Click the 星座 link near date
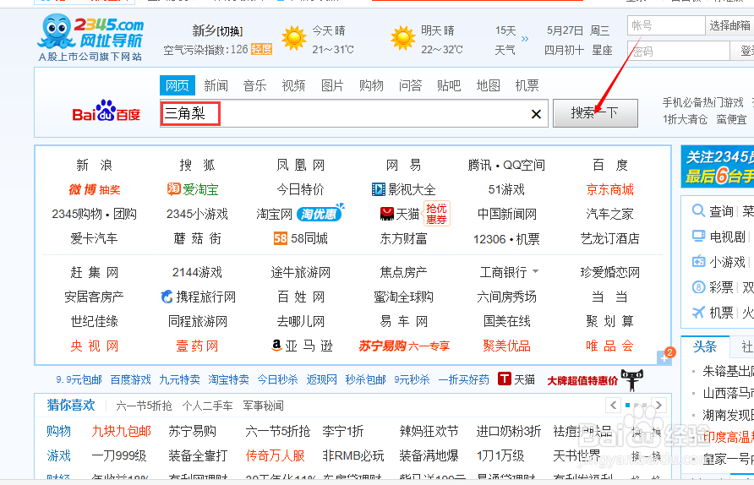 point(602,50)
